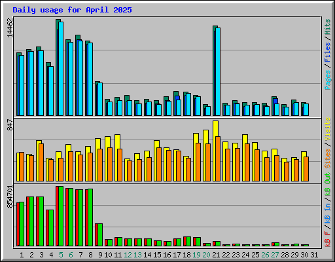Click the cyan pages bar for day 7
Screen dimensions: 335x262
tap(80, 78)
